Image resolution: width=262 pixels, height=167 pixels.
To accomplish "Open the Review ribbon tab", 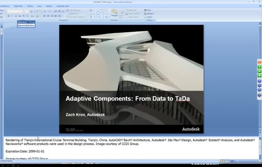I will pos(30,6).
